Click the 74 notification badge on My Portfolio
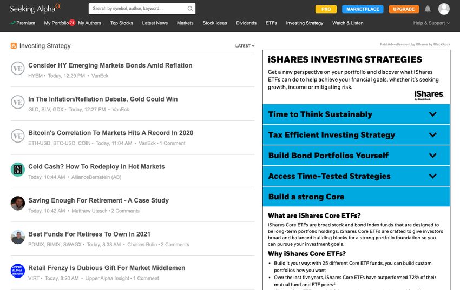The height and width of the screenshot is (290, 460). (72, 23)
